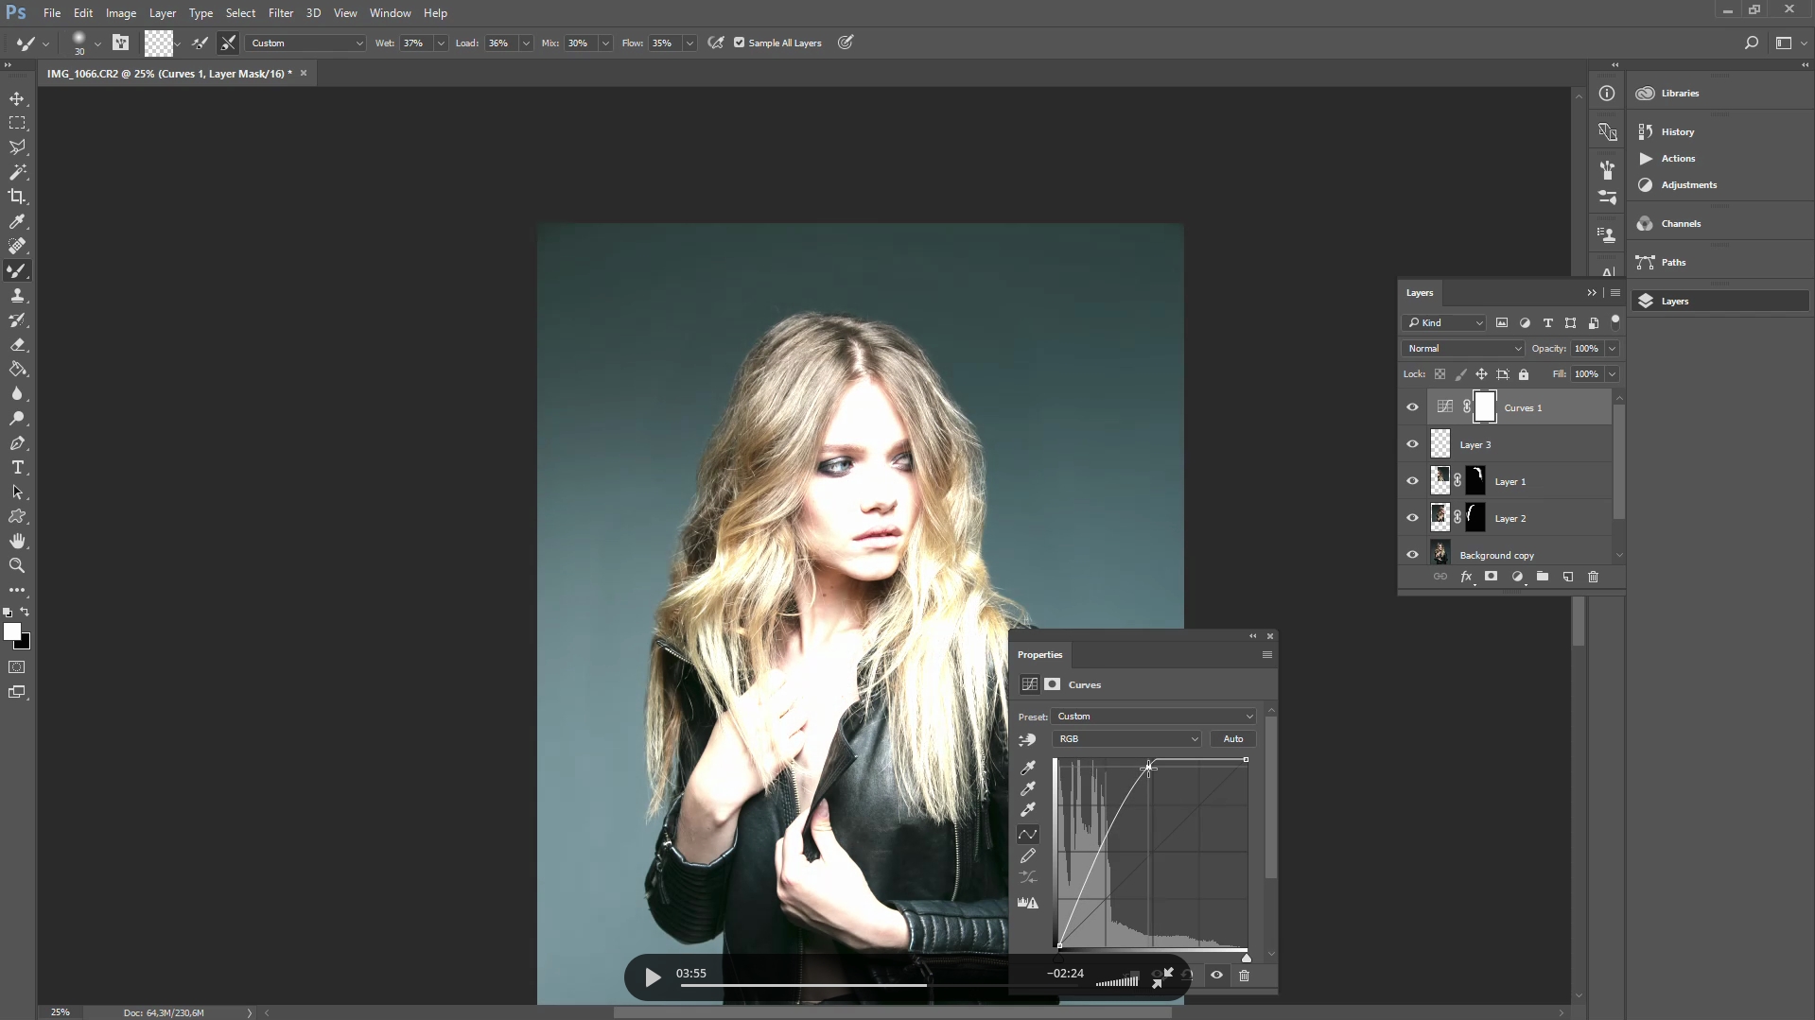
Task: Hide the Background copy layer
Action: pyautogui.click(x=1413, y=555)
